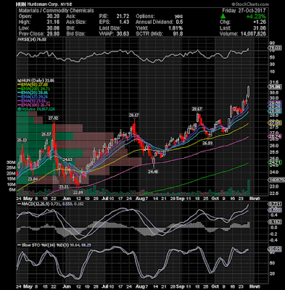Click the green Volume bars legend icon

[18, 109]
